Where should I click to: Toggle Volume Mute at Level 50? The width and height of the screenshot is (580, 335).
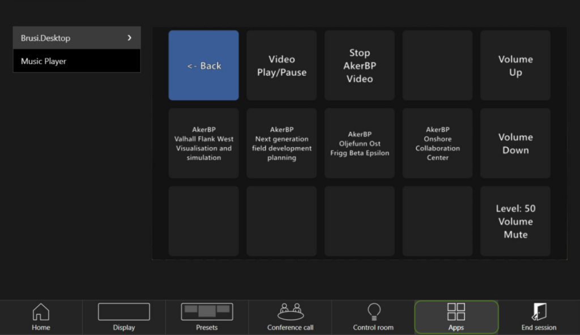[515, 221]
